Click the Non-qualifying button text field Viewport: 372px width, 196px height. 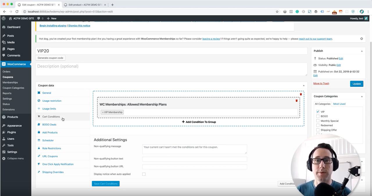click(194, 159)
